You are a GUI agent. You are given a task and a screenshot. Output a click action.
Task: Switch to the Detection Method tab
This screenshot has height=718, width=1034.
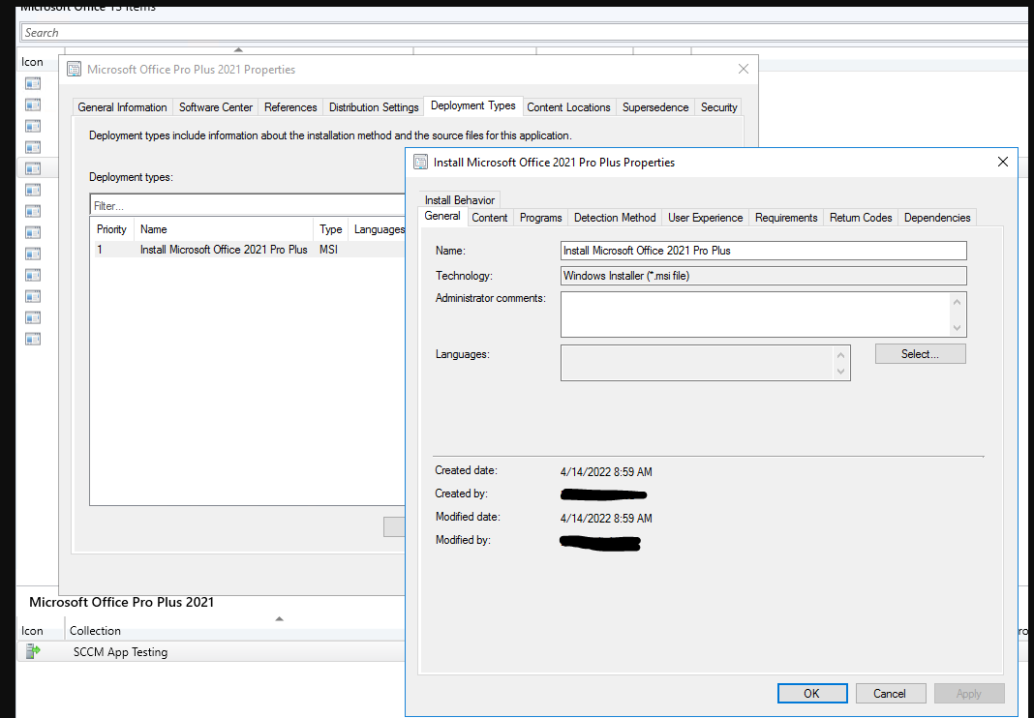[x=615, y=217]
